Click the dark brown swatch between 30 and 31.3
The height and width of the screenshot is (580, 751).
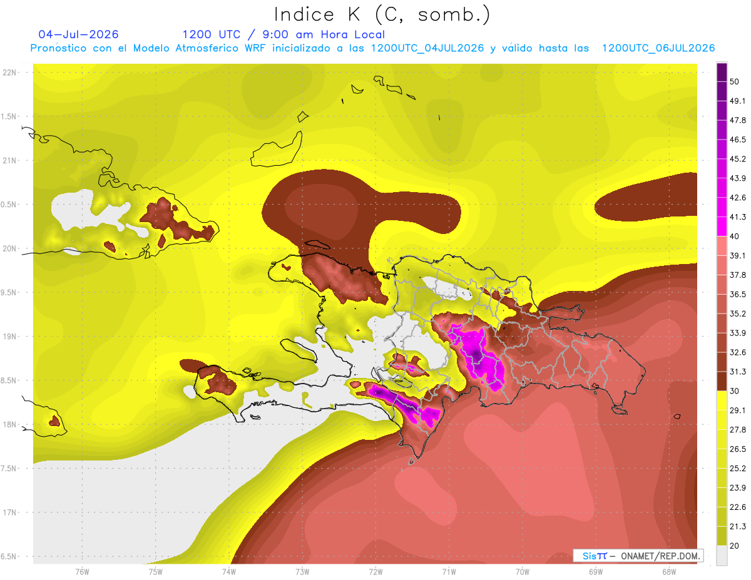722,381
